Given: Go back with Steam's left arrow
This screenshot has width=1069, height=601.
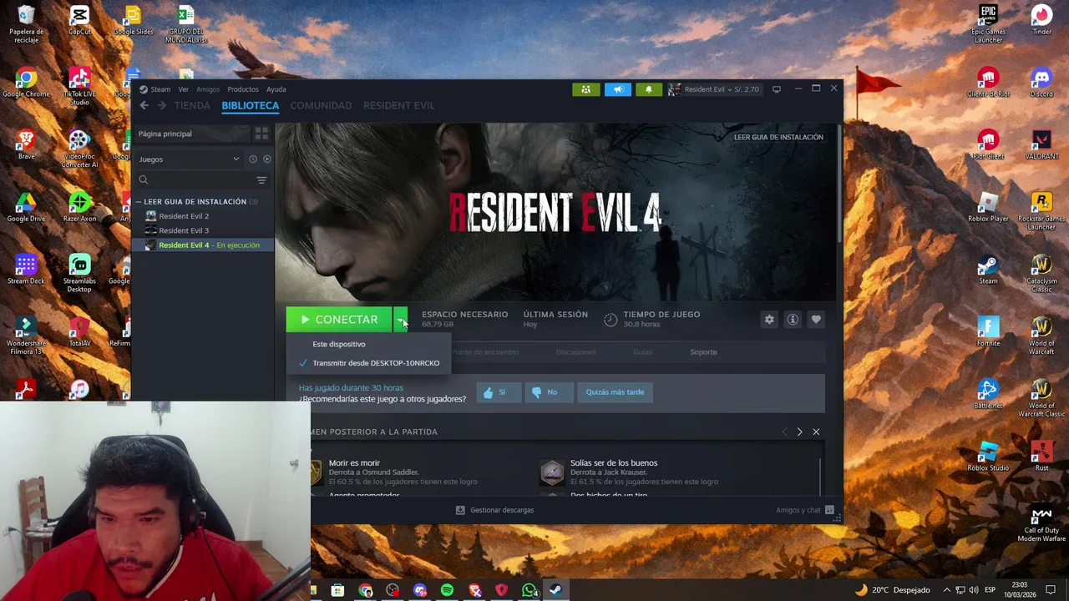Looking at the screenshot, I should pyautogui.click(x=144, y=105).
